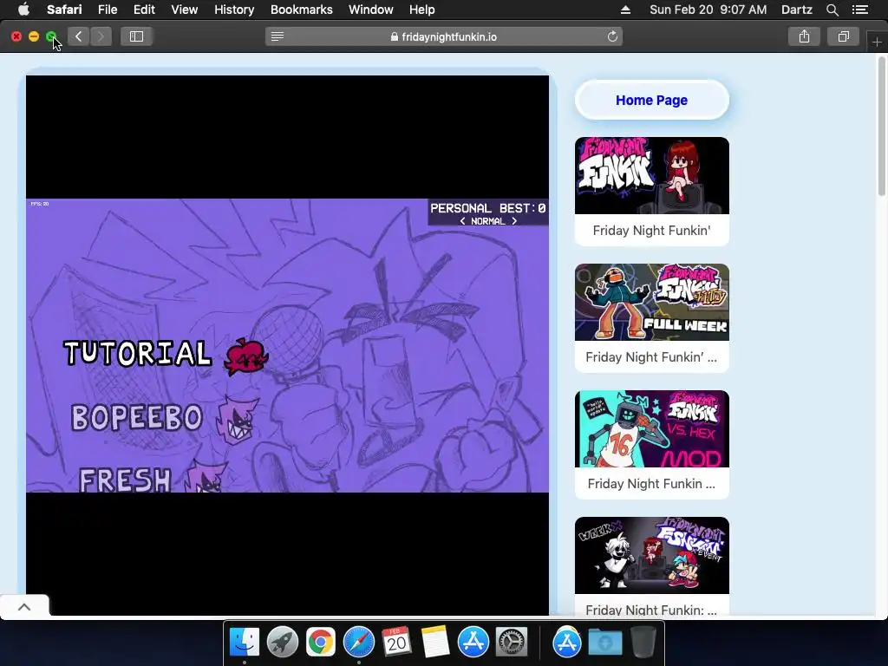The height and width of the screenshot is (666, 888).
Task: Open the History menu
Action: (x=234, y=10)
